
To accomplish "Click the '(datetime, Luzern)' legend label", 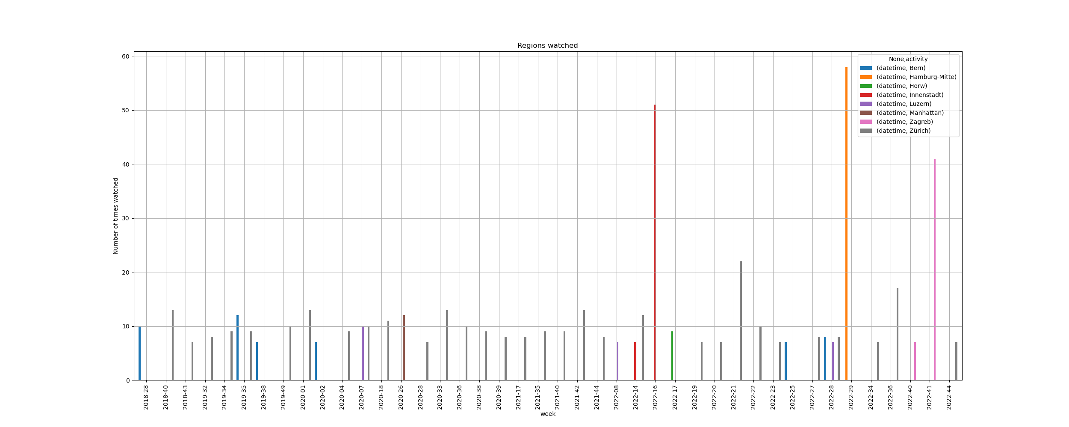I will click(x=904, y=104).
